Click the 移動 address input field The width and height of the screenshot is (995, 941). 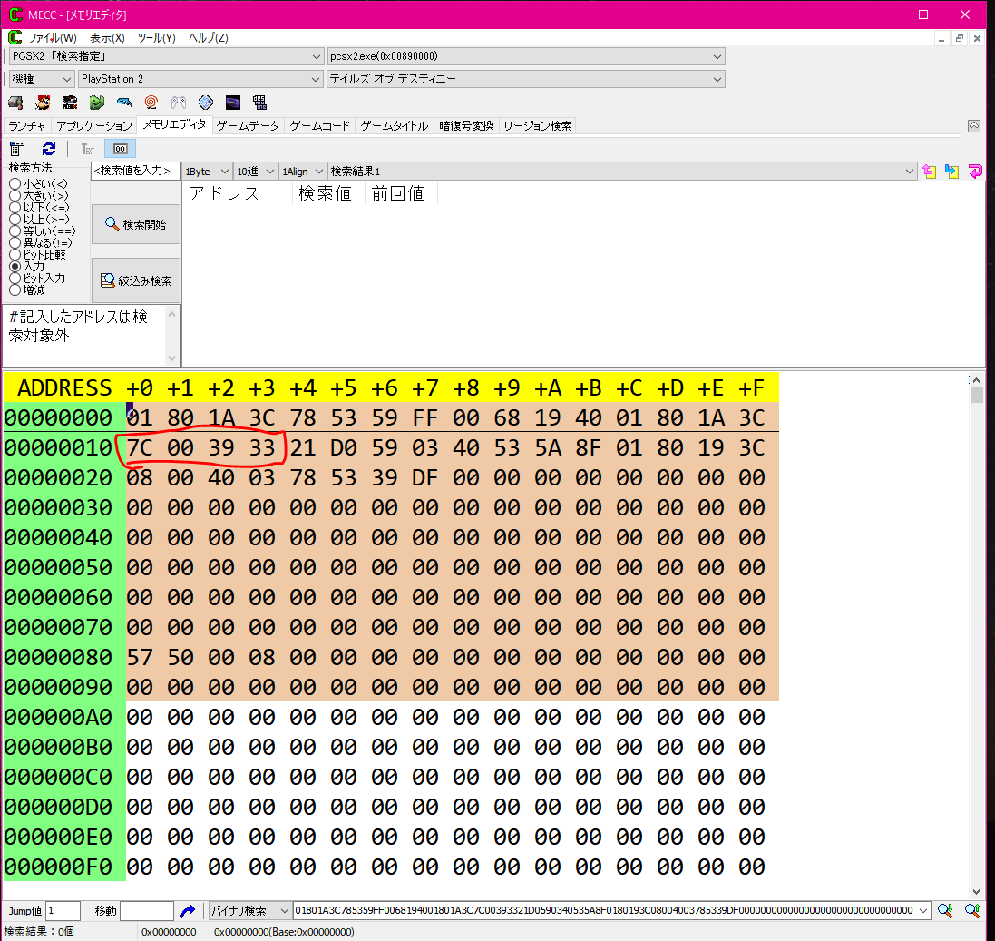[147, 911]
